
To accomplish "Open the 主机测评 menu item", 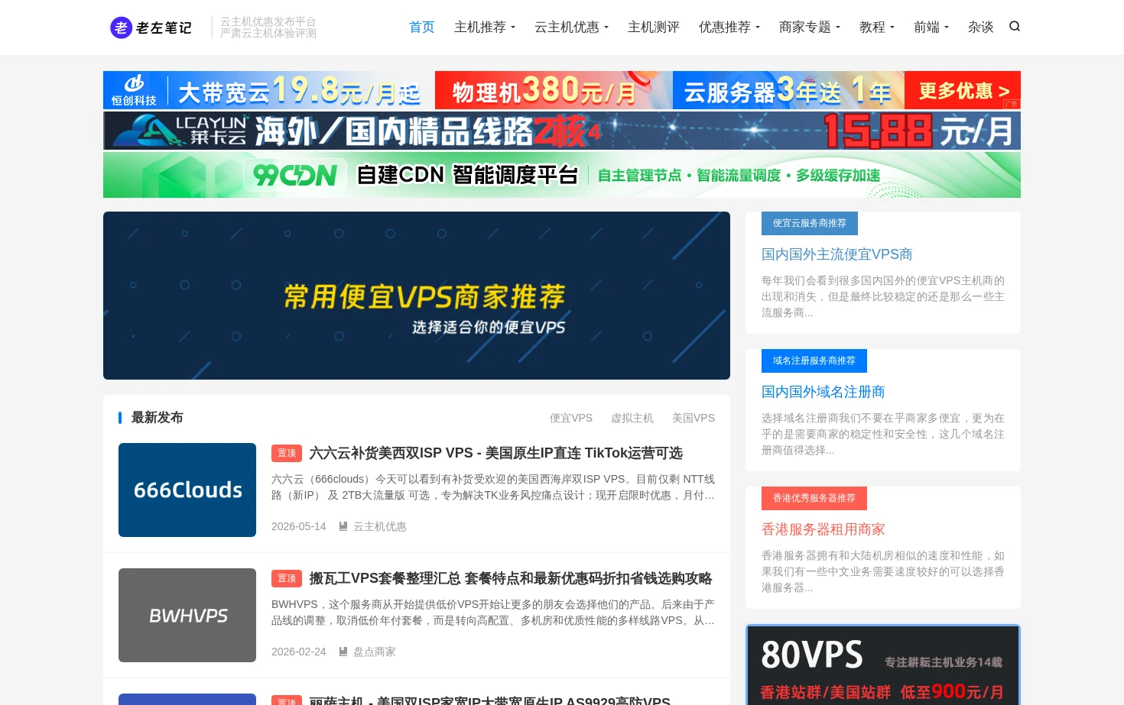I will pyautogui.click(x=654, y=27).
